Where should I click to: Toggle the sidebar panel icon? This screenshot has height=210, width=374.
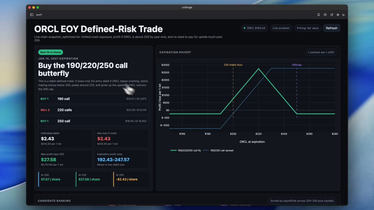pos(32,15)
